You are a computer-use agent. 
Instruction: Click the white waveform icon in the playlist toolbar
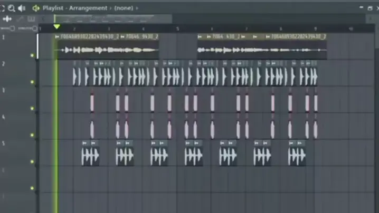[x=7, y=19]
